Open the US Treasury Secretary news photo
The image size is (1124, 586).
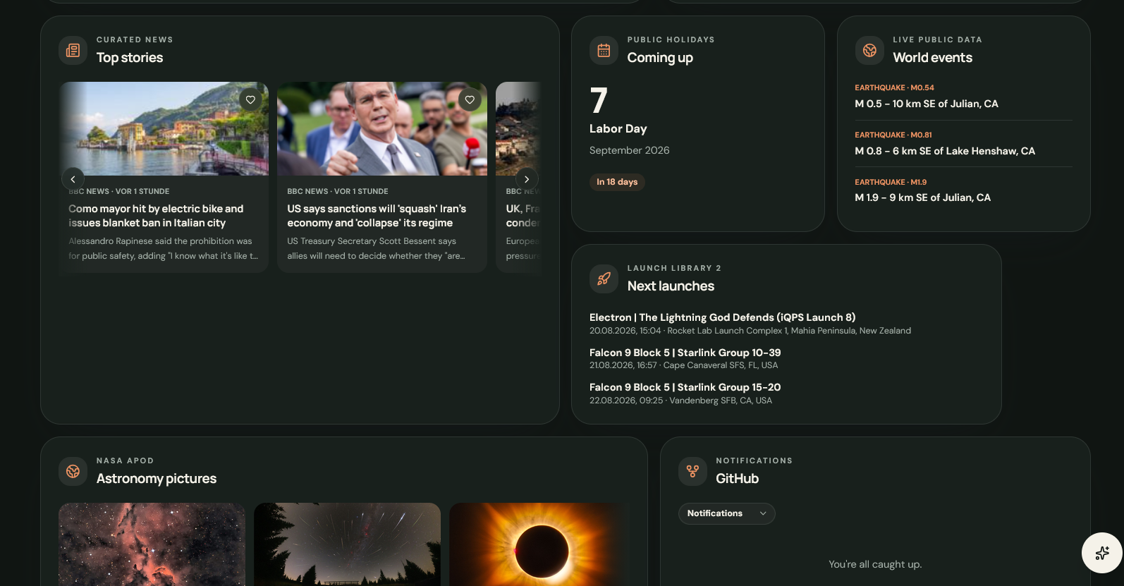pos(382,128)
